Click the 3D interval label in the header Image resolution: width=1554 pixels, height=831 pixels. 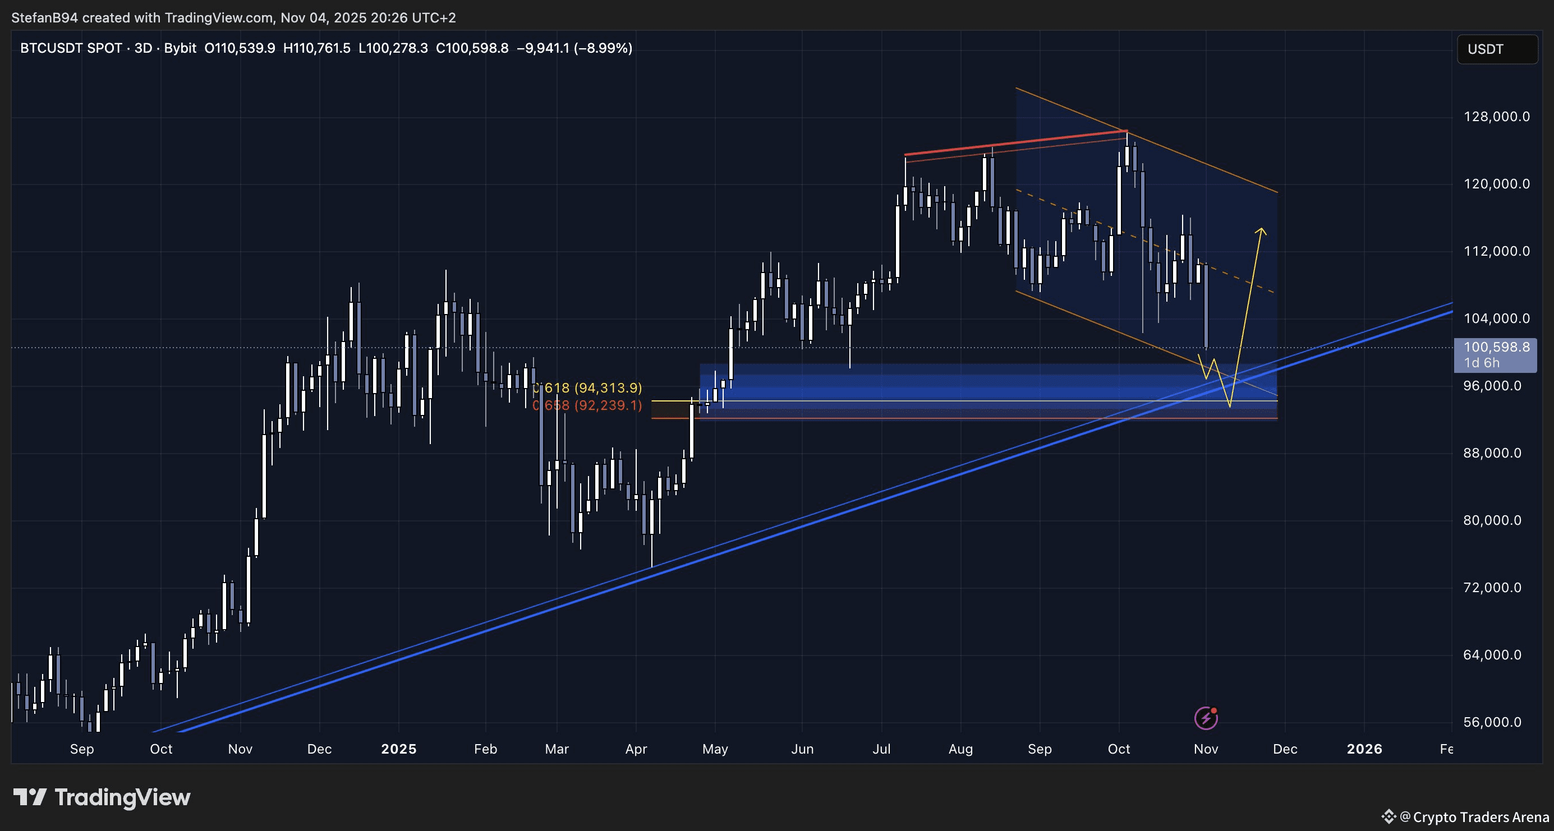tap(143, 48)
